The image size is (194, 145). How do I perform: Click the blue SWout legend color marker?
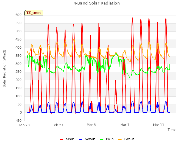pyautogui.click(x=80, y=140)
